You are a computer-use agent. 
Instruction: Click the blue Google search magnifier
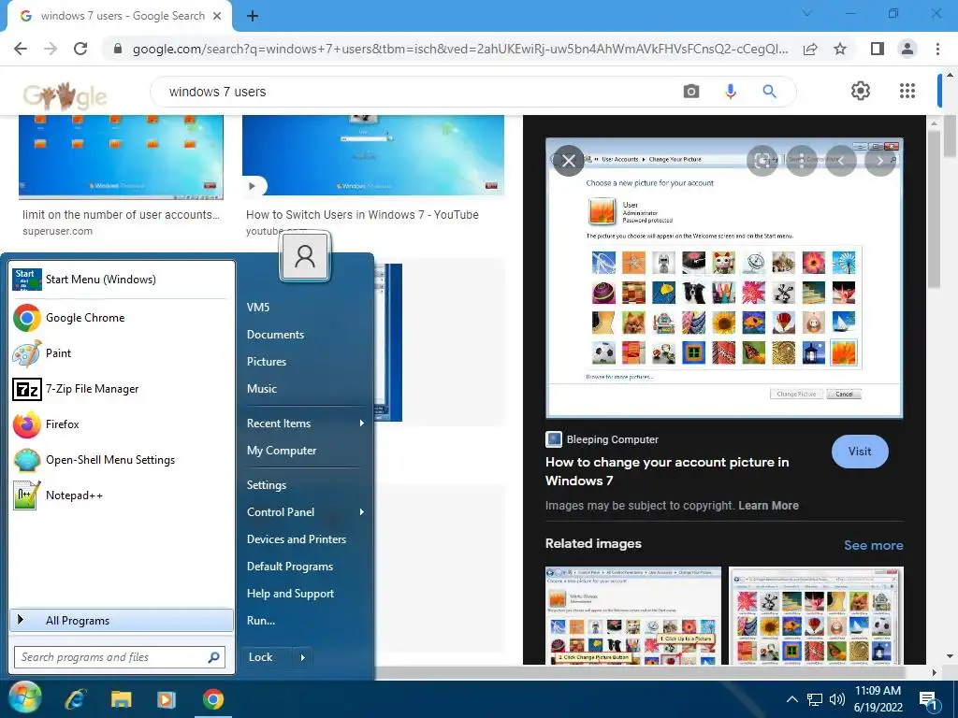(x=769, y=92)
